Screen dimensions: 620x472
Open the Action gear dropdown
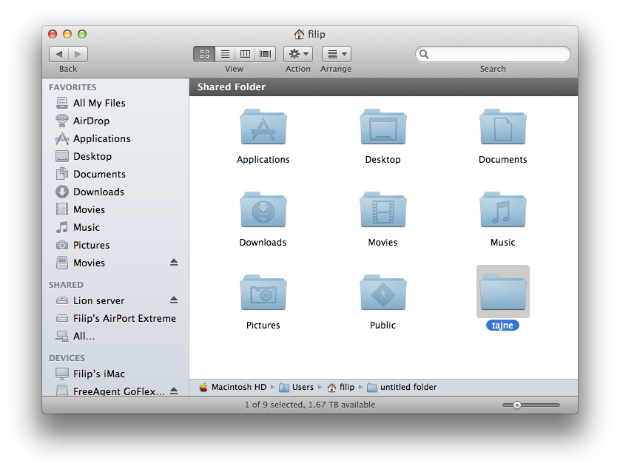297,54
